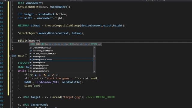The height and width of the screenshot is (108, 192).
Task: Toggle the namespaces braces filter in IntelliSense
Action: point(57,75)
